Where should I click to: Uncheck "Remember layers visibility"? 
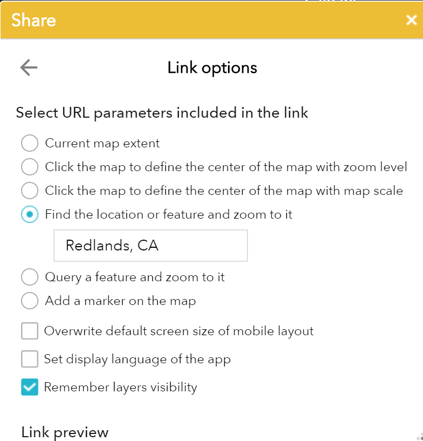click(30, 387)
